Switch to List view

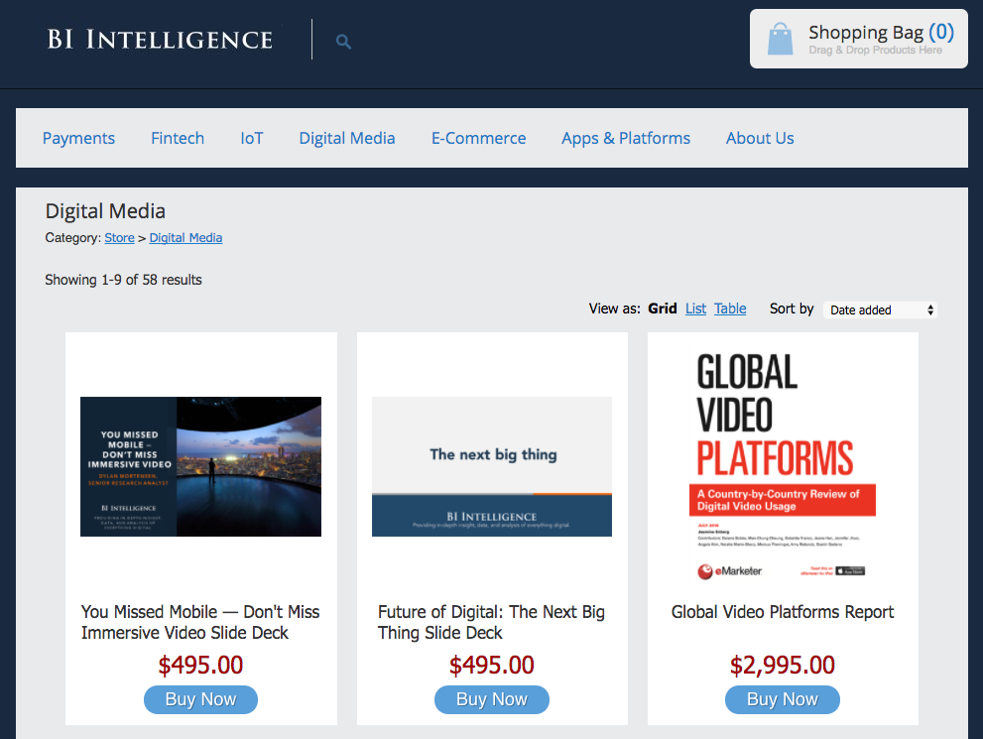coord(695,308)
